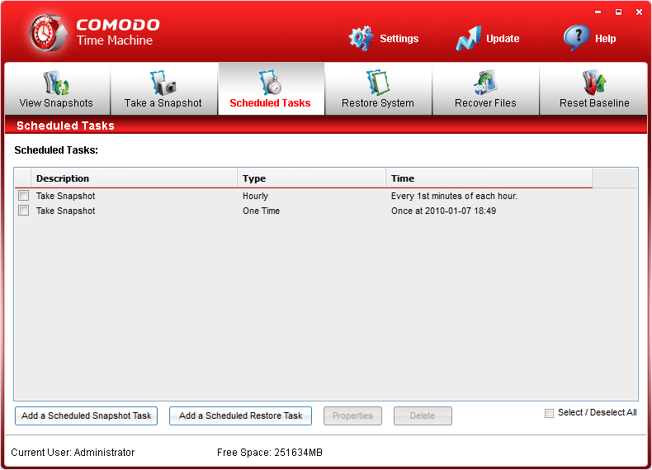Sort by the Type column header
The height and width of the screenshot is (470, 652).
311,178
